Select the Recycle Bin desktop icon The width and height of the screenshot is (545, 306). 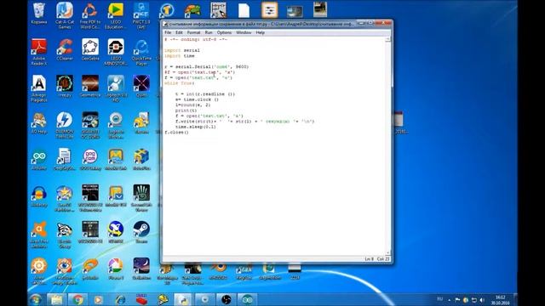pos(39,14)
